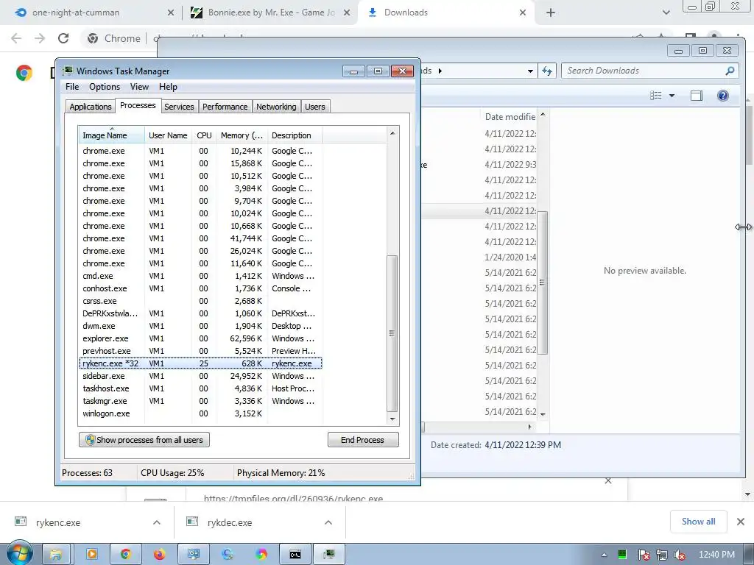
Task: Click the green tray indicator icon
Action: tap(622, 555)
